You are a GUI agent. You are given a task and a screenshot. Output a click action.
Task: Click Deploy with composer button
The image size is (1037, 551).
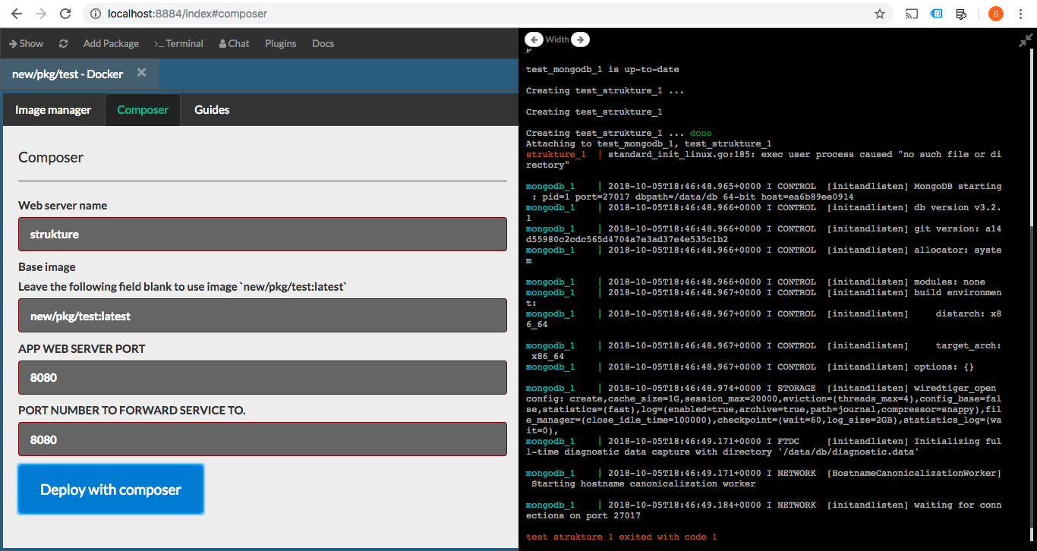pos(111,490)
